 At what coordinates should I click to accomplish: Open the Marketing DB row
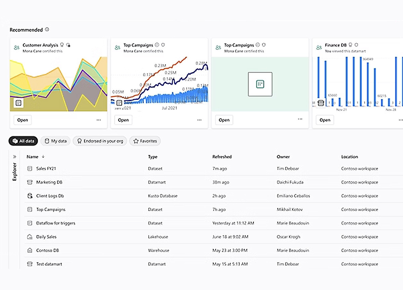pyautogui.click(x=213, y=182)
